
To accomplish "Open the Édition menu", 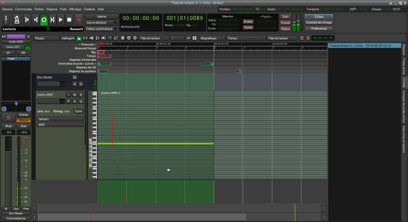I will [39, 9].
